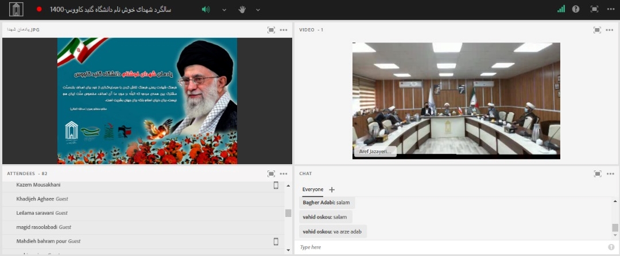
Task: Open the share pod options menu
Action: [x=284, y=30]
